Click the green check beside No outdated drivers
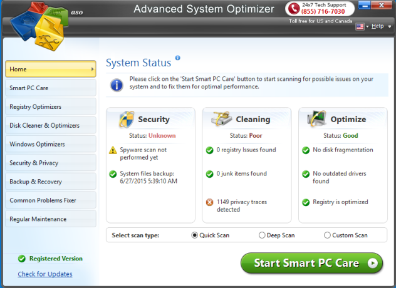 point(306,174)
